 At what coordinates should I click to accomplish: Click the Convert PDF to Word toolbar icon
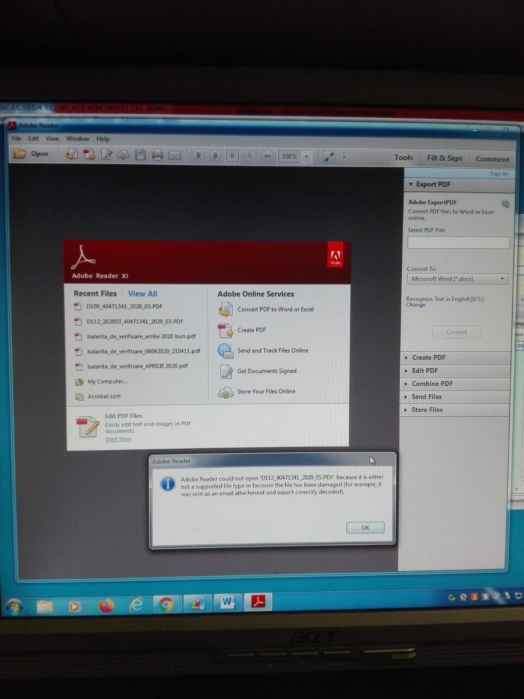click(x=72, y=154)
